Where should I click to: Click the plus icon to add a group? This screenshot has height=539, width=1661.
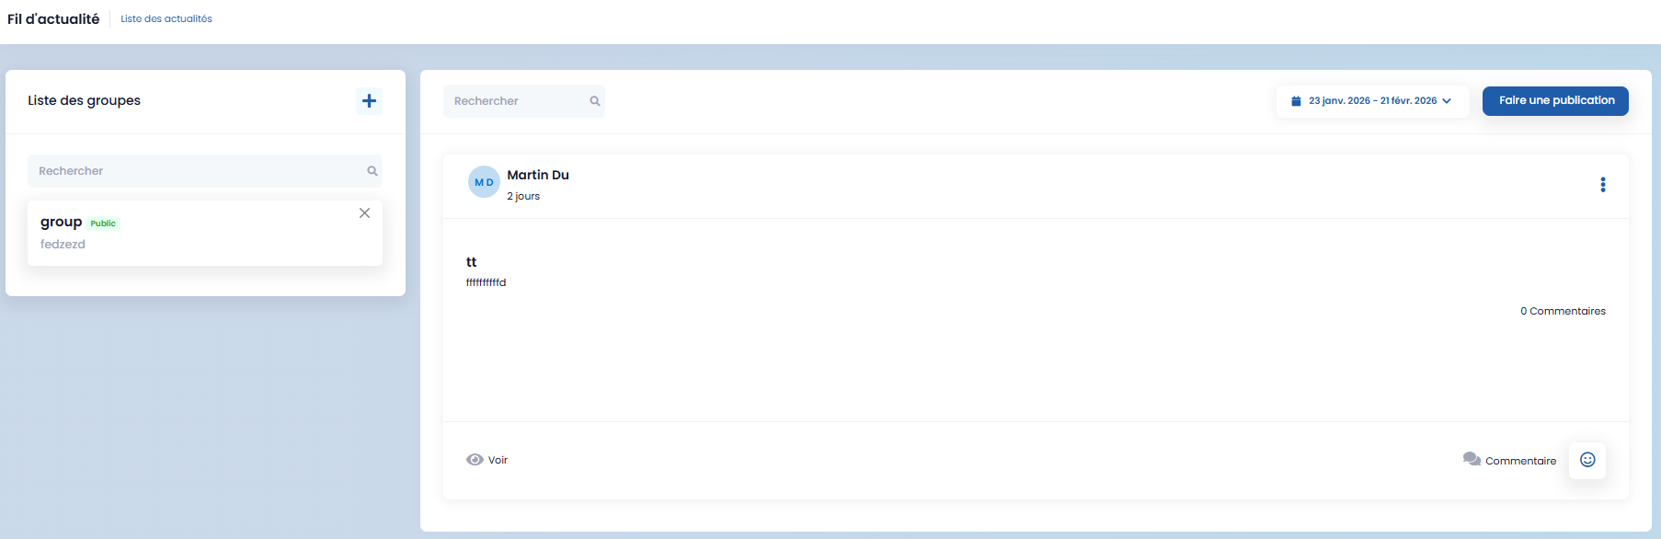[369, 101]
